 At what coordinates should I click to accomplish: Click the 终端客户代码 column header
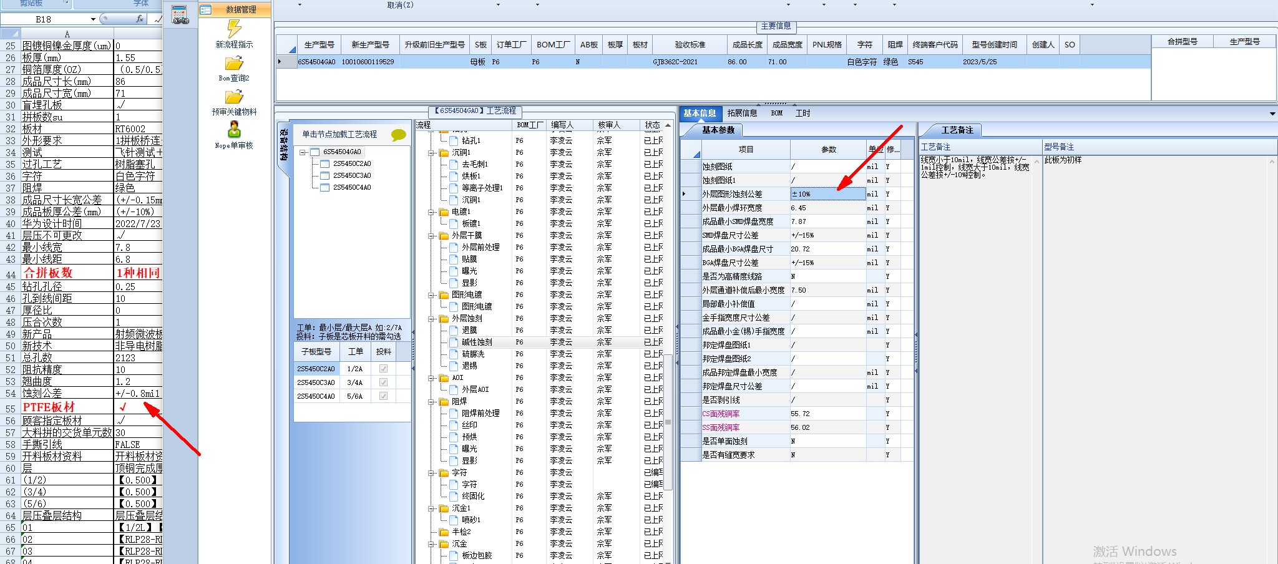point(935,45)
